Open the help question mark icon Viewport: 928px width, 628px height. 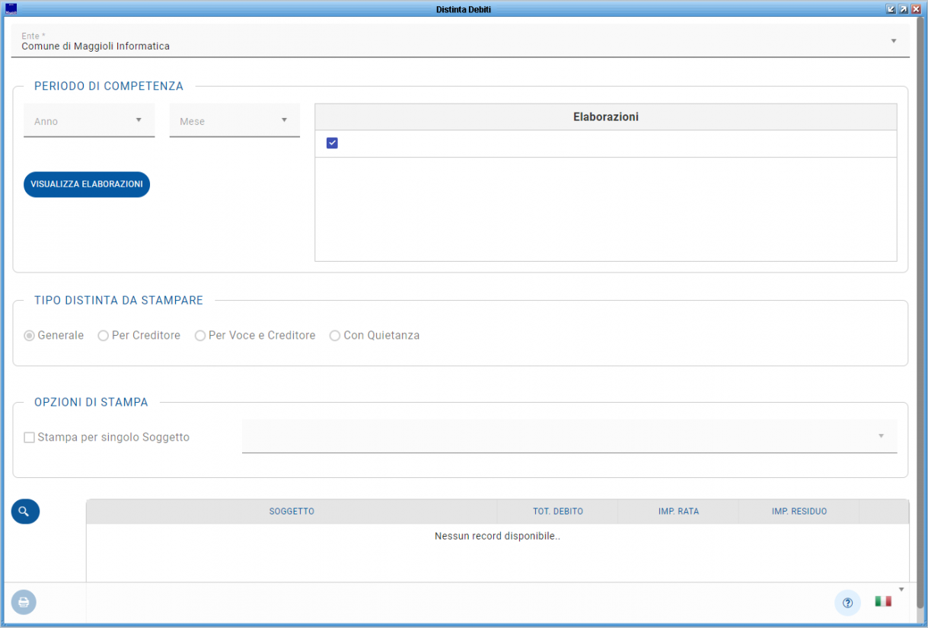(x=847, y=602)
